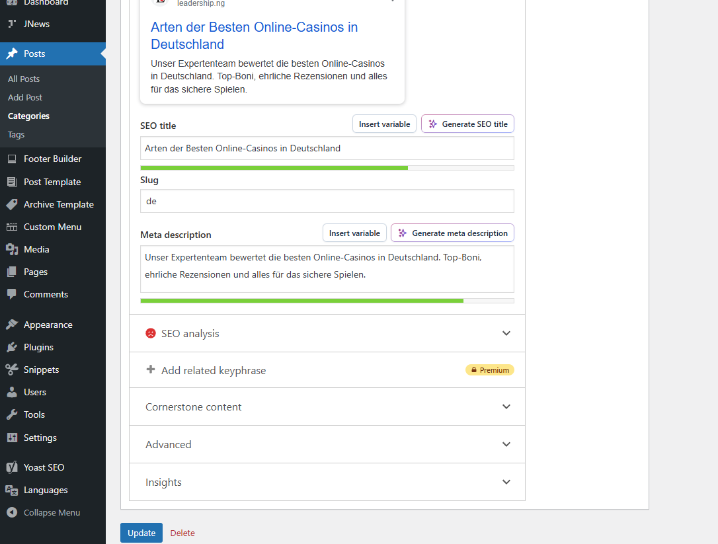Open Add Post submenu item
The width and height of the screenshot is (718, 544).
pos(24,98)
